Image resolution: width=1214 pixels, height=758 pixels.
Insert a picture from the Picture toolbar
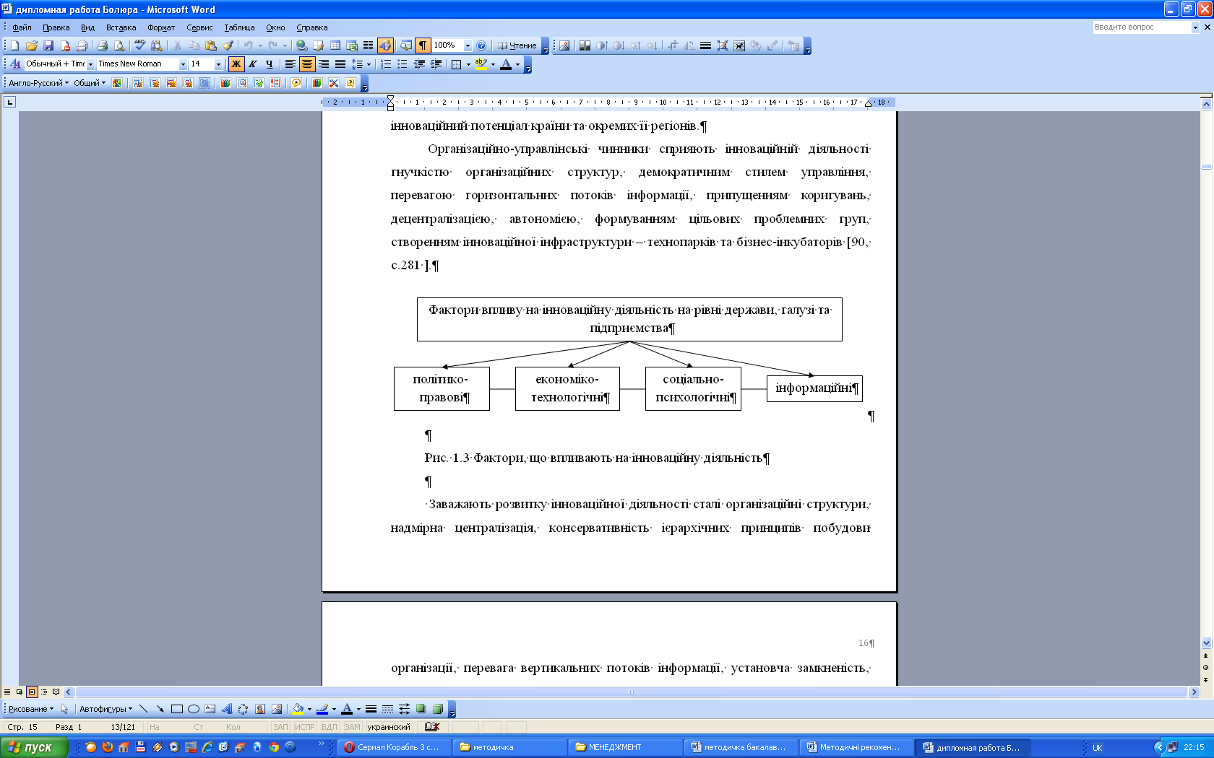564,45
